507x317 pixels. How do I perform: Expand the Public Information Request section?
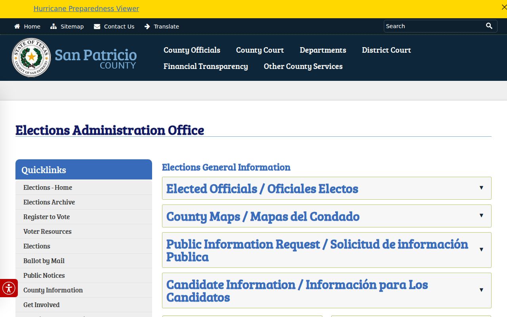(327, 250)
